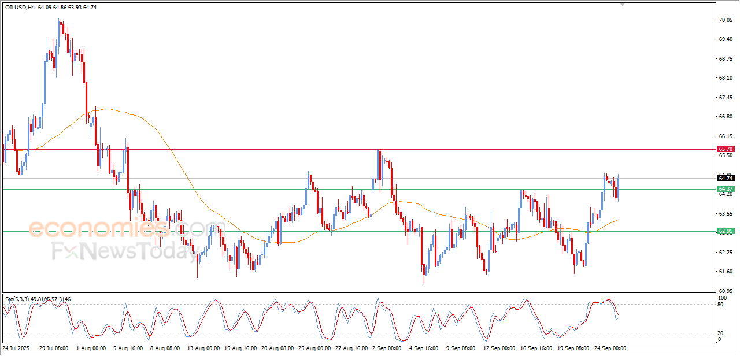Screen dimensions: 740x356
Task: Click the 68.10 price axis value
Action: [x=727, y=78]
